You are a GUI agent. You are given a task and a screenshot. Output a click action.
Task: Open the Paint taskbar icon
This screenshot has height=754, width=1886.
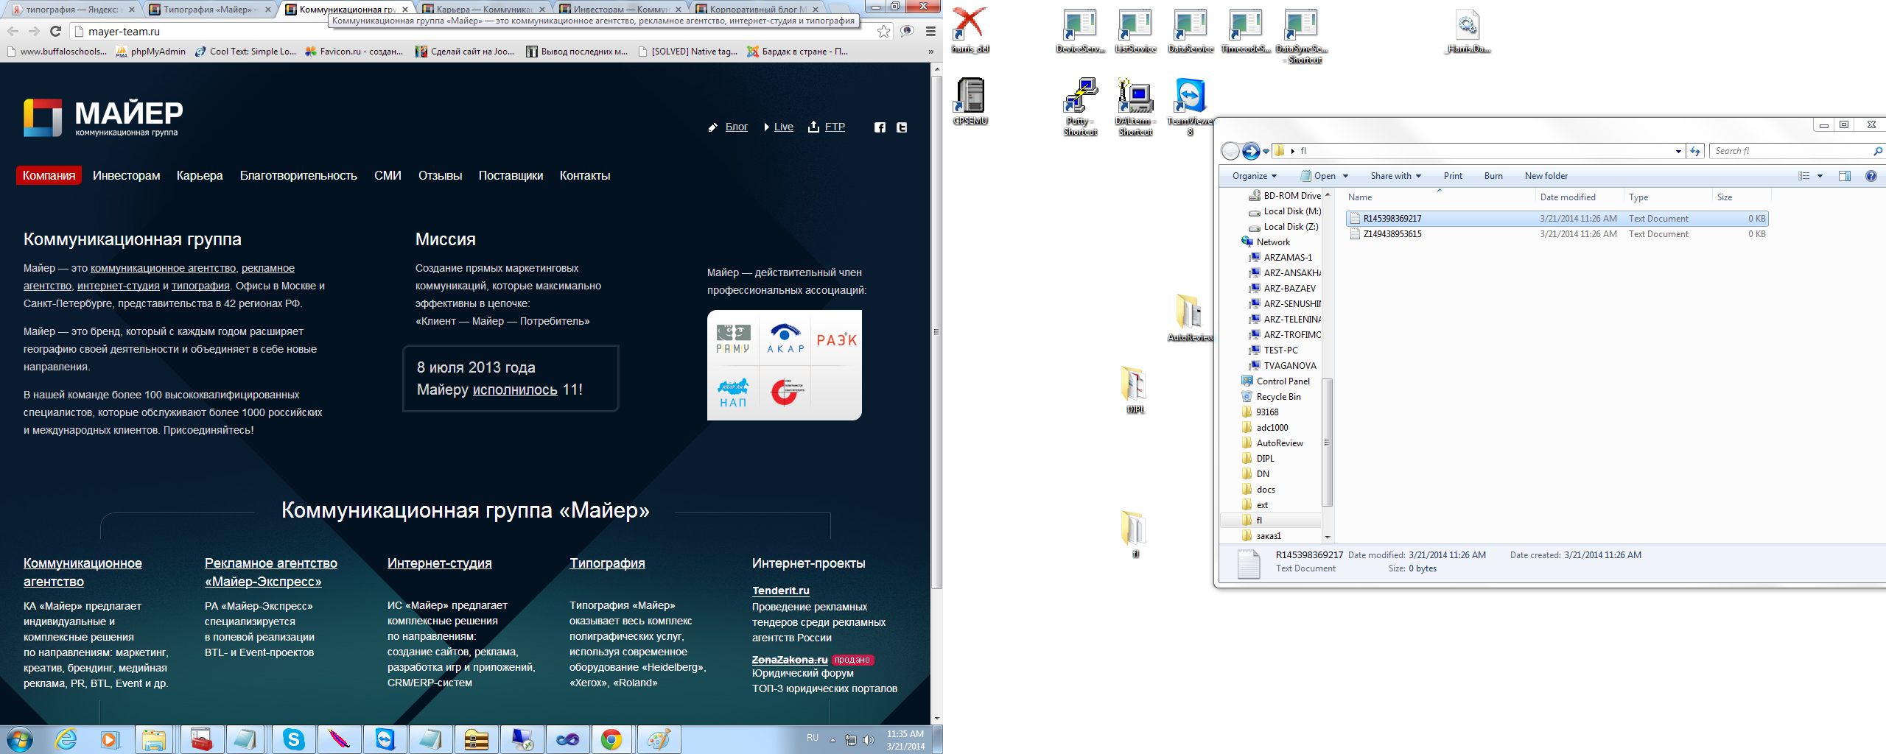pyautogui.click(x=658, y=739)
